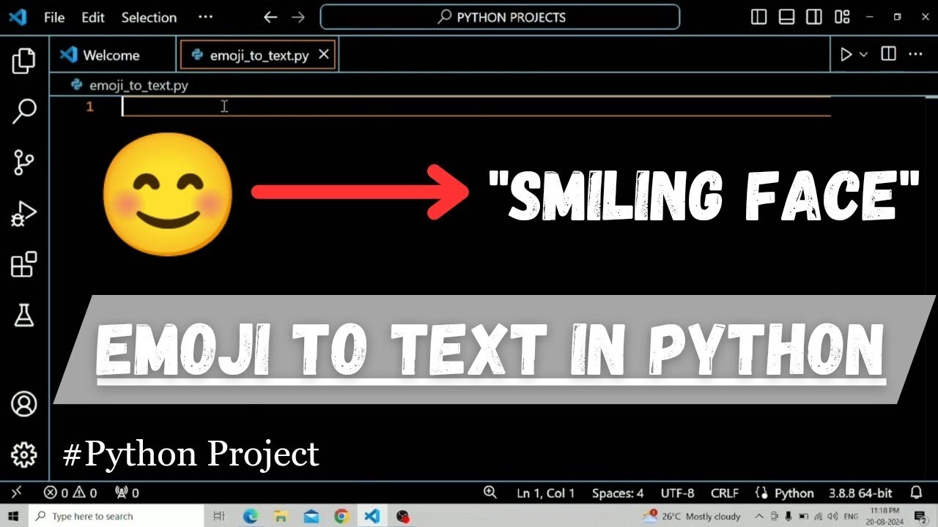The height and width of the screenshot is (527, 938).
Task: Open Google Chrome from taskbar
Action: [341, 516]
